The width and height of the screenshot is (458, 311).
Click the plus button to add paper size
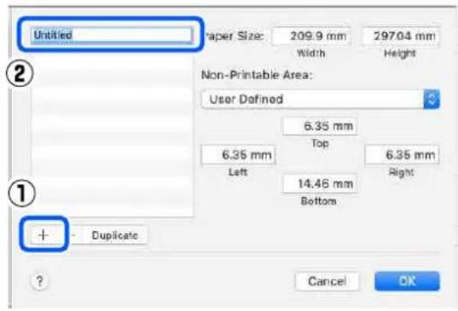coord(43,235)
